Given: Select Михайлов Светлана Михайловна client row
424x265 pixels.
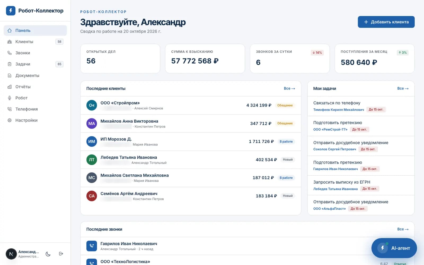Looking at the screenshot, I should (x=191, y=178).
